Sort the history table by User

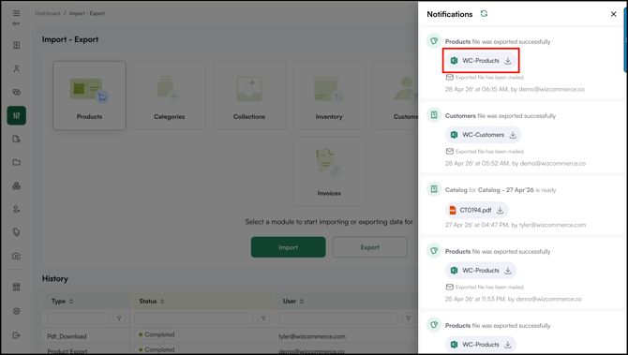point(302,302)
